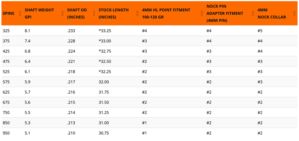Click the .233 shaft OD cell
Viewport: 299px width, 141px height.
[71, 31]
